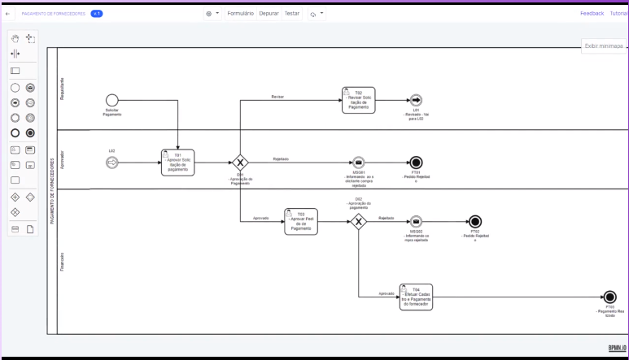Open the Feedback link
Viewport: 629px width, 360px height.
pyautogui.click(x=592, y=13)
